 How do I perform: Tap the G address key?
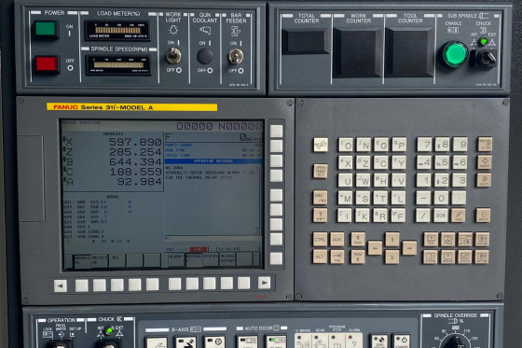(381, 145)
